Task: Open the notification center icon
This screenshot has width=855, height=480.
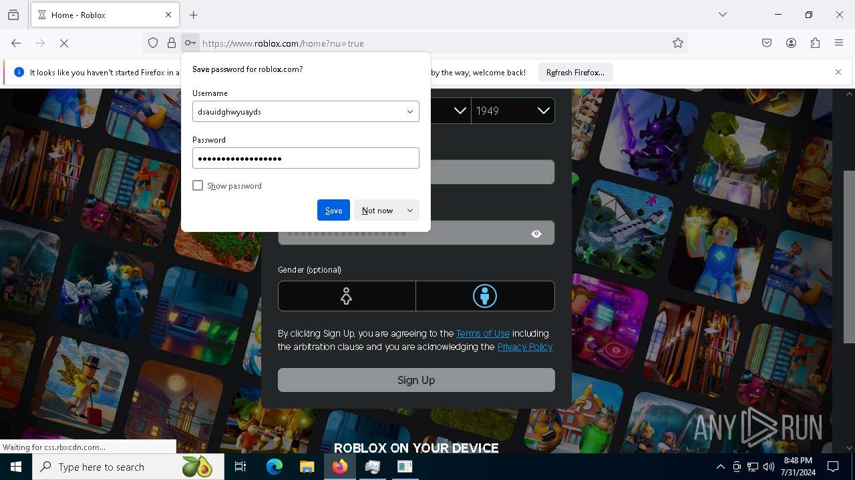Action: click(x=833, y=467)
